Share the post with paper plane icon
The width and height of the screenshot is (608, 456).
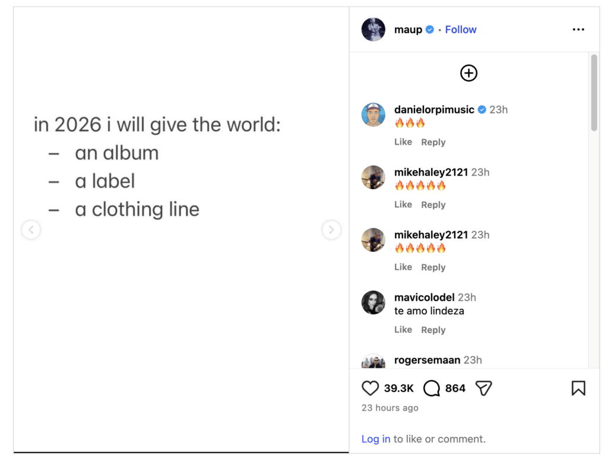coord(484,388)
